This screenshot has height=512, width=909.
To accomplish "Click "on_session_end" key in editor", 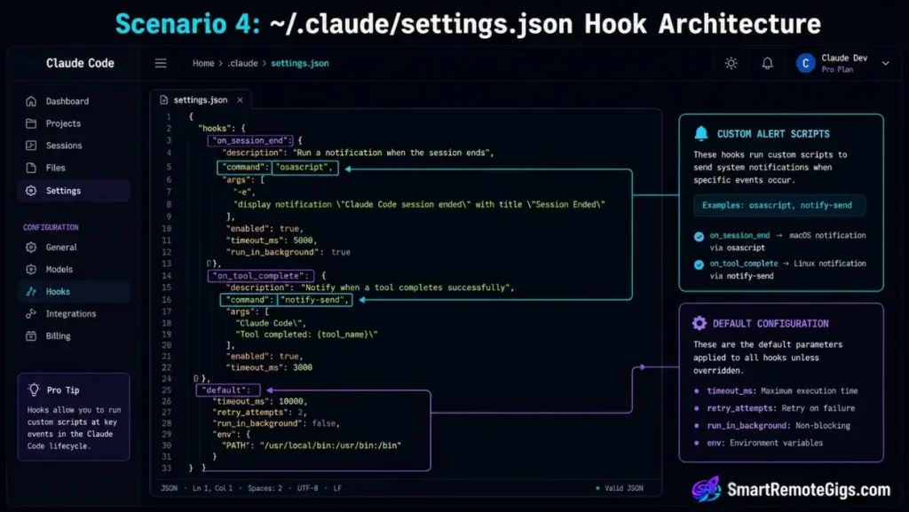I will [250, 140].
